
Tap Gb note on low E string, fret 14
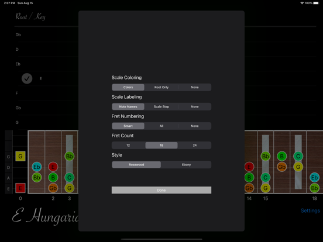249,188
